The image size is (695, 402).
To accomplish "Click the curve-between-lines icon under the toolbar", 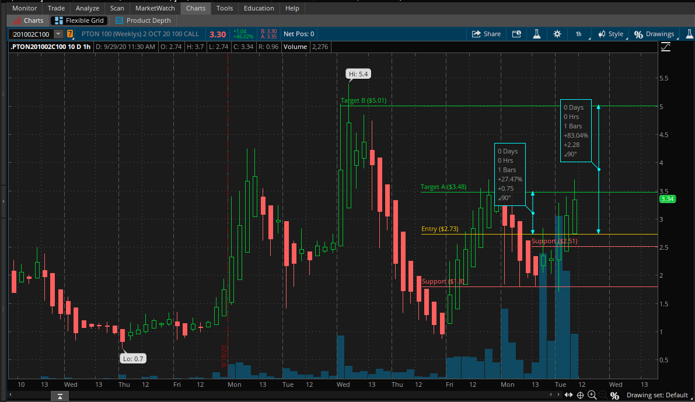I will click(x=665, y=47).
